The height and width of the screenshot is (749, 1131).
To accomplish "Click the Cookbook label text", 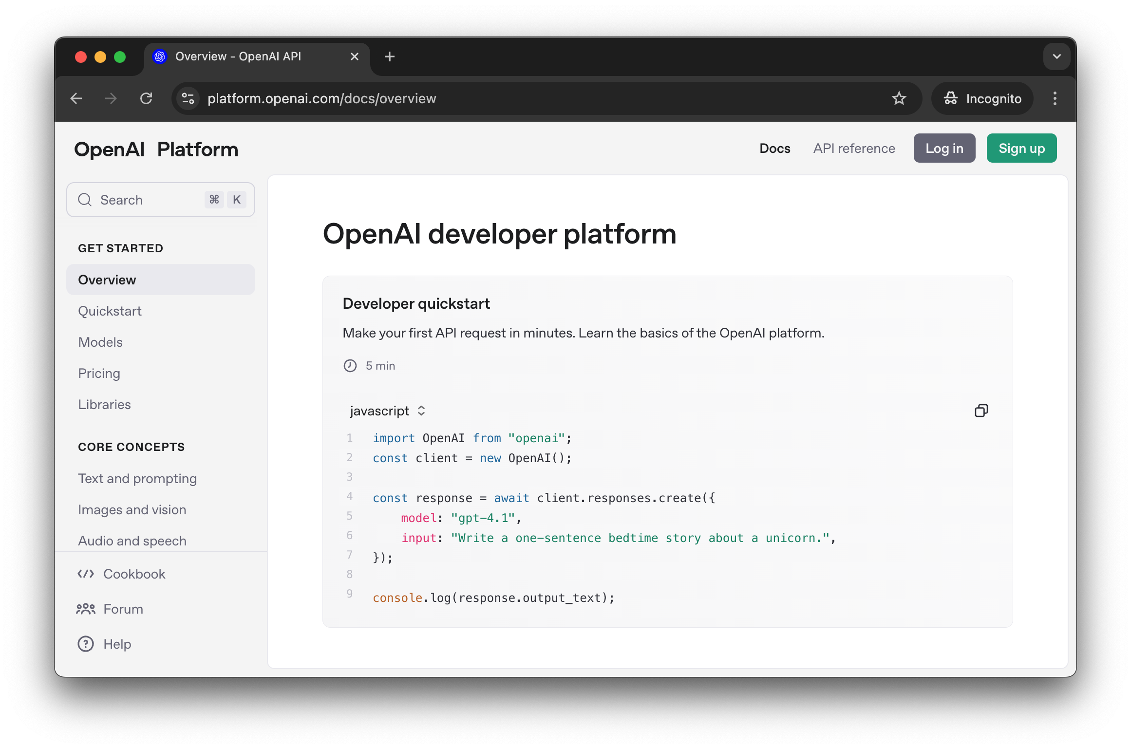I will 134,574.
